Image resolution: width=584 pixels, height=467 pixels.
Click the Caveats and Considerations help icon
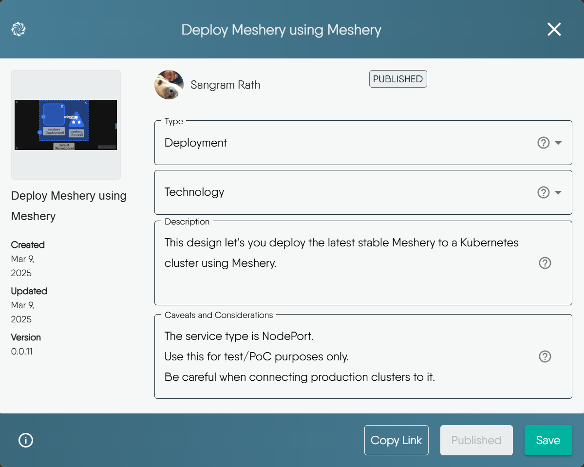tap(545, 356)
